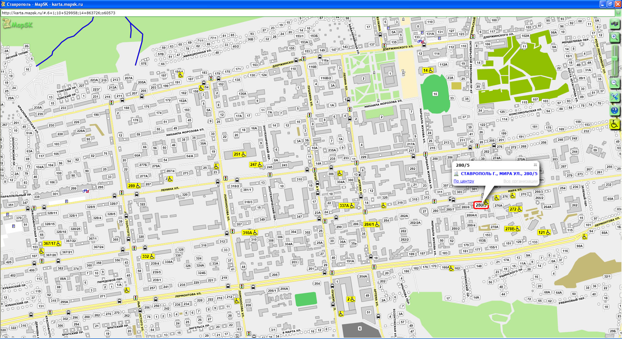The height and width of the screenshot is (339, 622).
Task: Select building label 282/2А
Action: 415,223
